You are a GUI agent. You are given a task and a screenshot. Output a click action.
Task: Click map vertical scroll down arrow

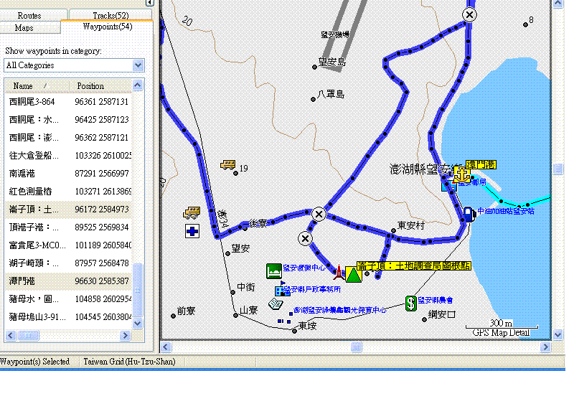pos(557,334)
